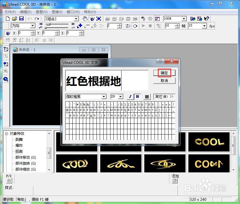Viewport: 240px width, 204px height.
Task: Open the font size 28 dropdown
Action: pos(121,97)
